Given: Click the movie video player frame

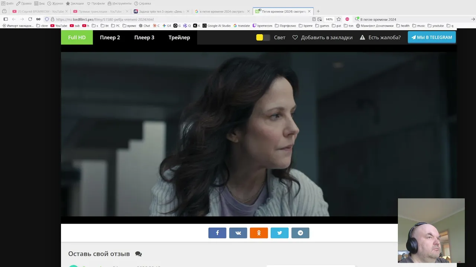Looking at the screenshot, I should tap(259, 134).
